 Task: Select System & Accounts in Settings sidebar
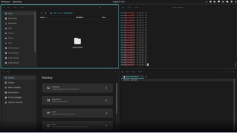click(x=19, y=102)
